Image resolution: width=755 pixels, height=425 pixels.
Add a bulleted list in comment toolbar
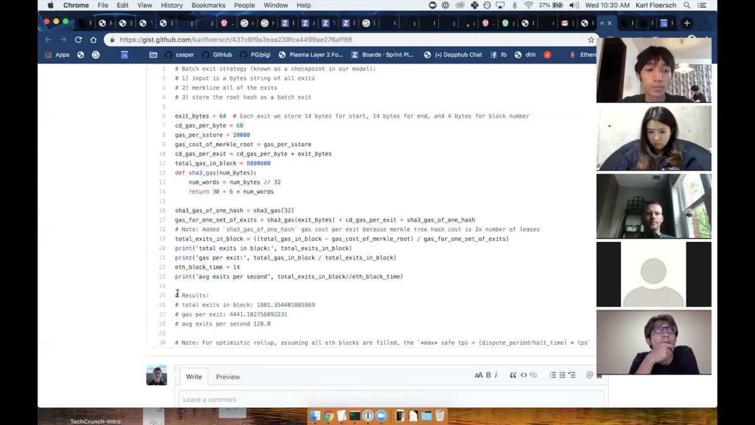[x=553, y=375]
